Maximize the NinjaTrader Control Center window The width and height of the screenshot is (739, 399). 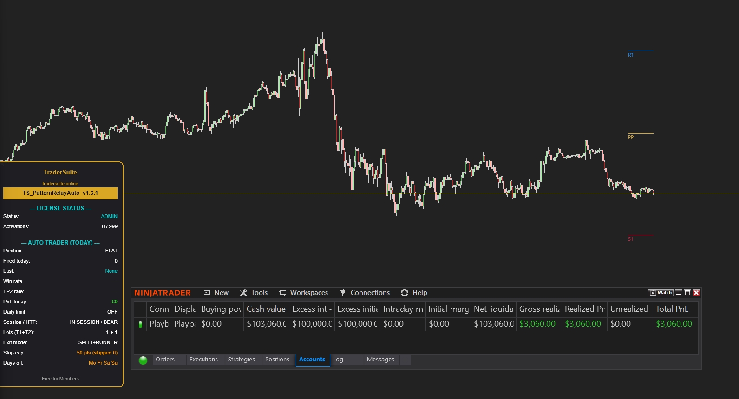(x=687, y=293)
